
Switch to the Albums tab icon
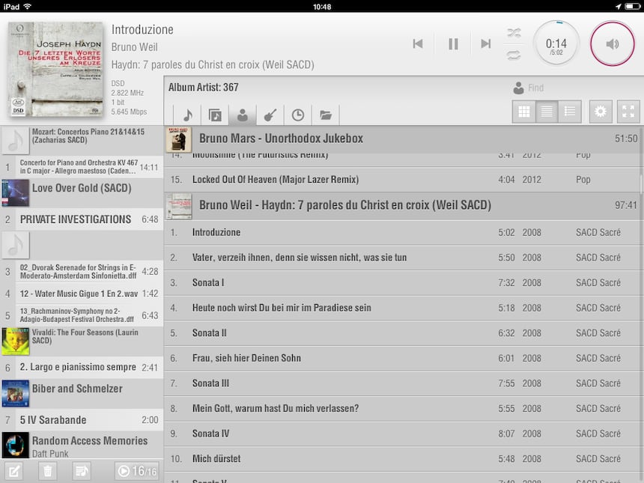pos(215,115)
